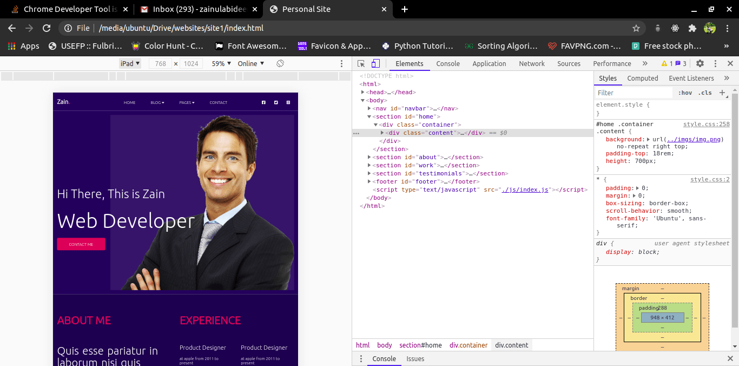Click the Styles filter input field
This screenshot has height=366, width=739.
click(x=634, y=93)
